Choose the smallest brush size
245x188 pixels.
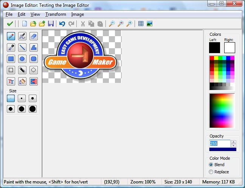coord(11,98)
